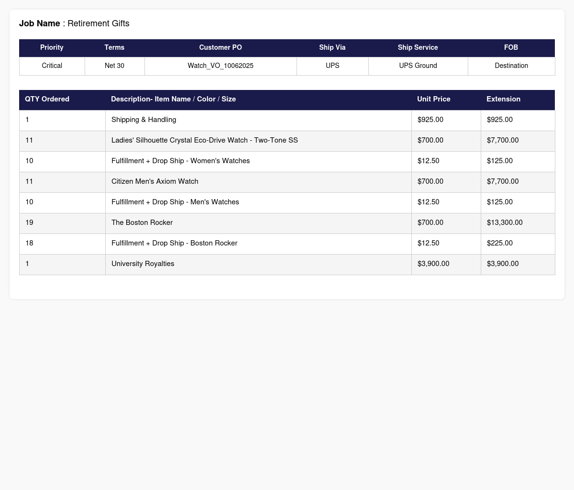Select quantity 10 for Men's Watches fulfillment
Image resolution: width=574 pixels, height=490 pixels.
tap(62, 202)
